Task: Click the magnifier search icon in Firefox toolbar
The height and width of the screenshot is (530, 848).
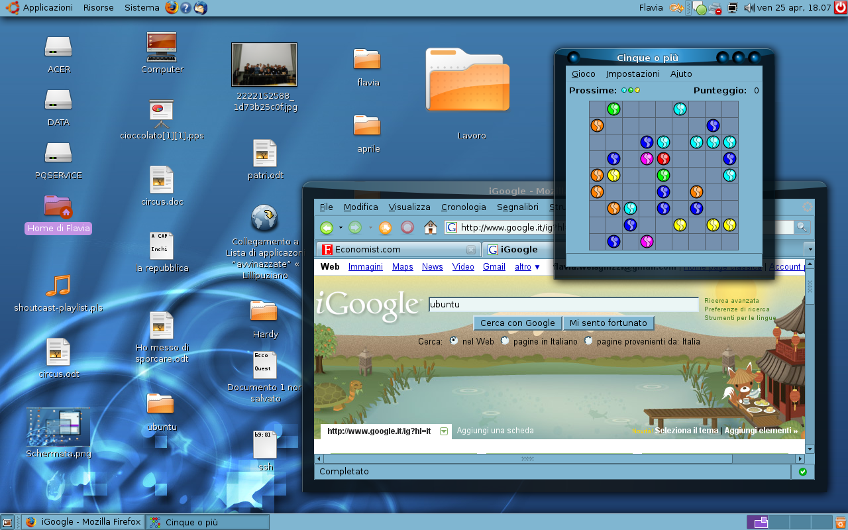Action: [x=802, y=227]
